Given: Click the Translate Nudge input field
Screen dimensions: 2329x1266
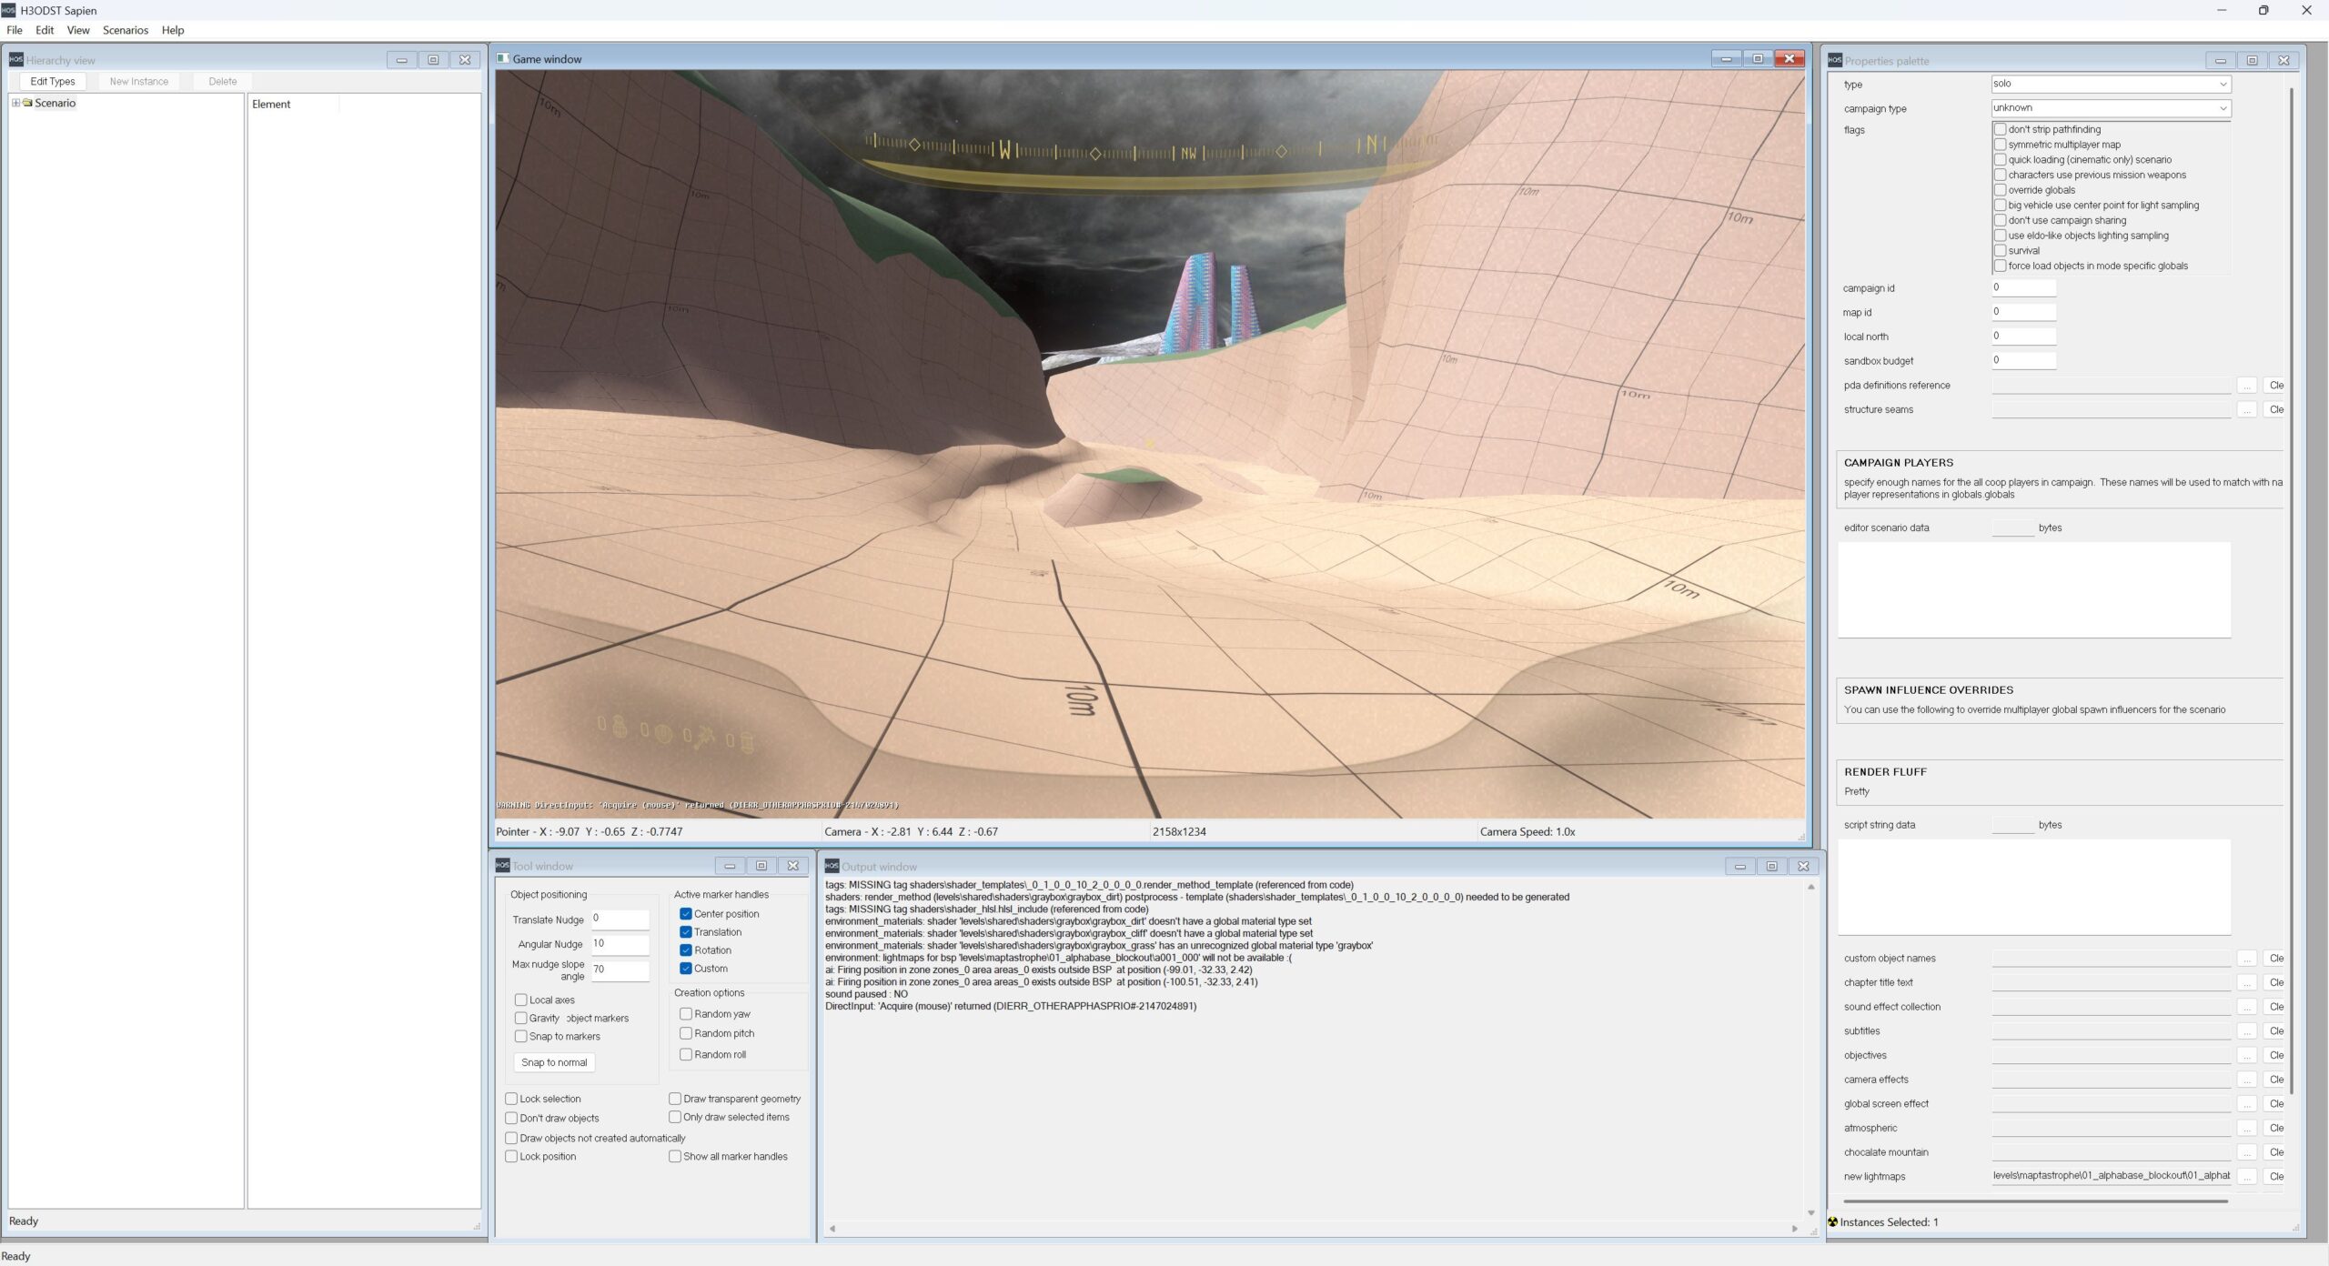Looking at the screenshot, I should click(620, 919).
